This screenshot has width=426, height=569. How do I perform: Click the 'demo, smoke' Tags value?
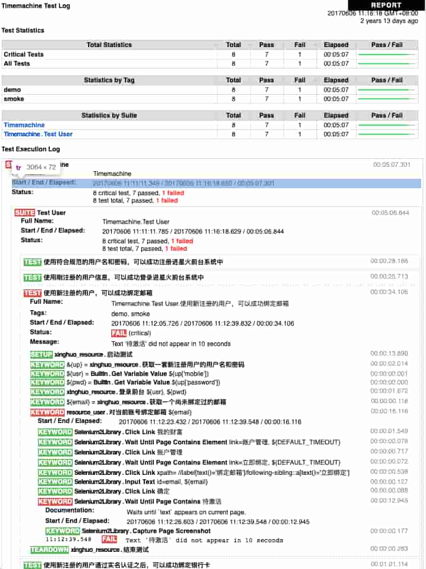click(130, 314)
